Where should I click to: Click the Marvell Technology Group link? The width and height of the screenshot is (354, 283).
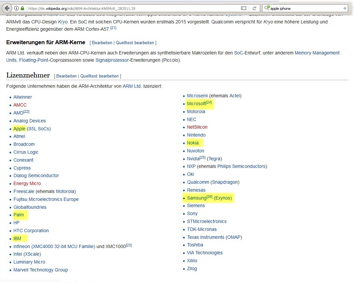[41, 270]
